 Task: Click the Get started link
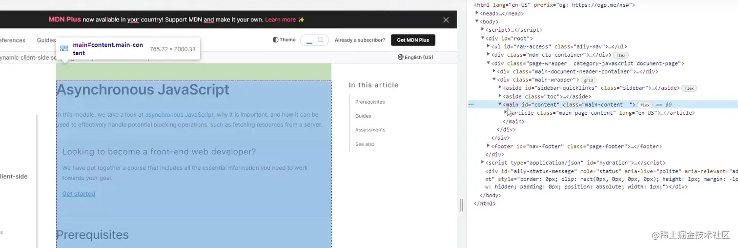pos(79,194)
